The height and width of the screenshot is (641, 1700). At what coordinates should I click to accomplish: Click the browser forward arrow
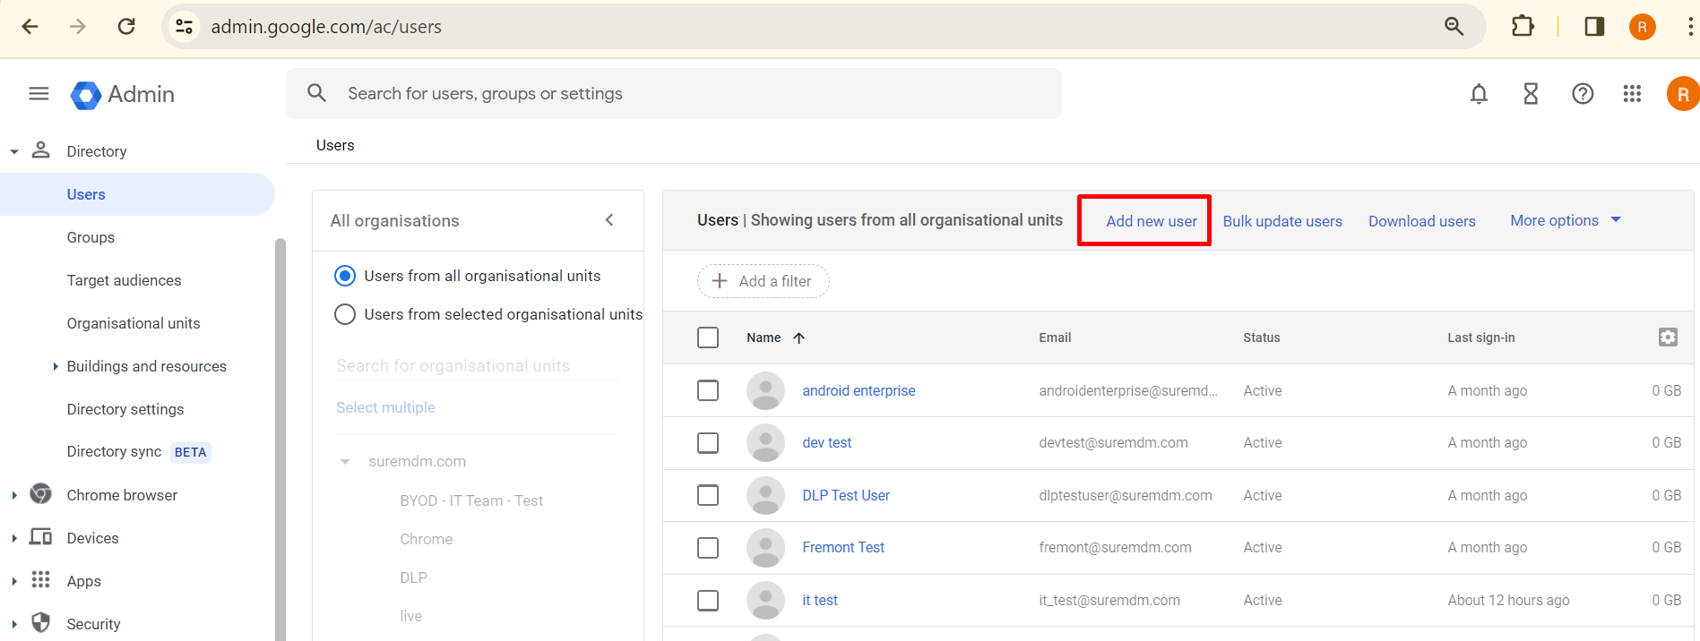point(78,27)
